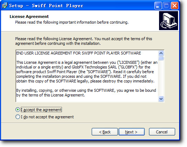Click the empty scrollbar track below the thumb
Image resolution: width=187 pixels, height=147 pixels.
(x=161, y=78)
